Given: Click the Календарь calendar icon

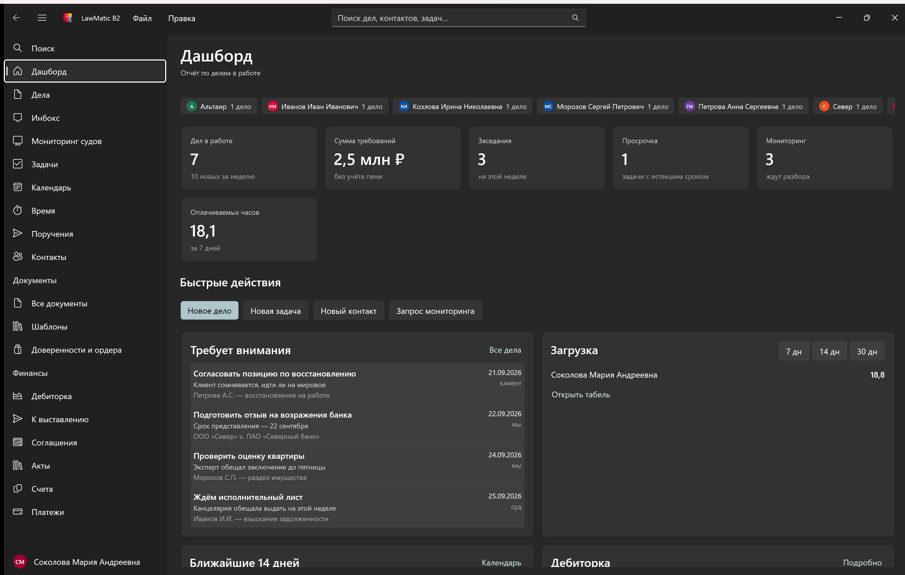Looking at the screenshot, I should pyautogui.click(x=18, y=187).
